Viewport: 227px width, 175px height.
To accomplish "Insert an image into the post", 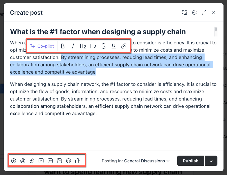I will (x=59, y=161).
